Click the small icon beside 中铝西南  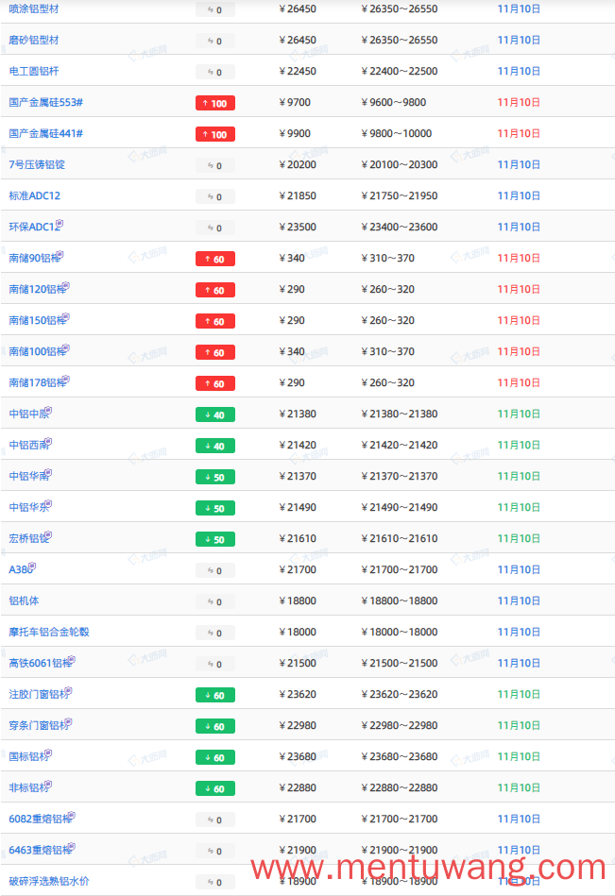pyautogui.click(x=48, y=441)
